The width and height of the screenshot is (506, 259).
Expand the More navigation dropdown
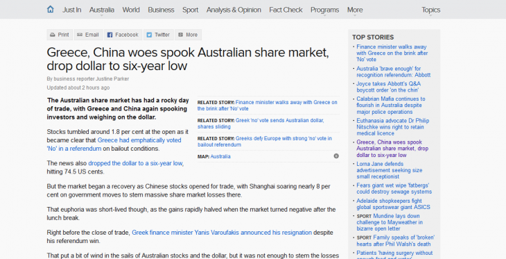pos(355,10)
